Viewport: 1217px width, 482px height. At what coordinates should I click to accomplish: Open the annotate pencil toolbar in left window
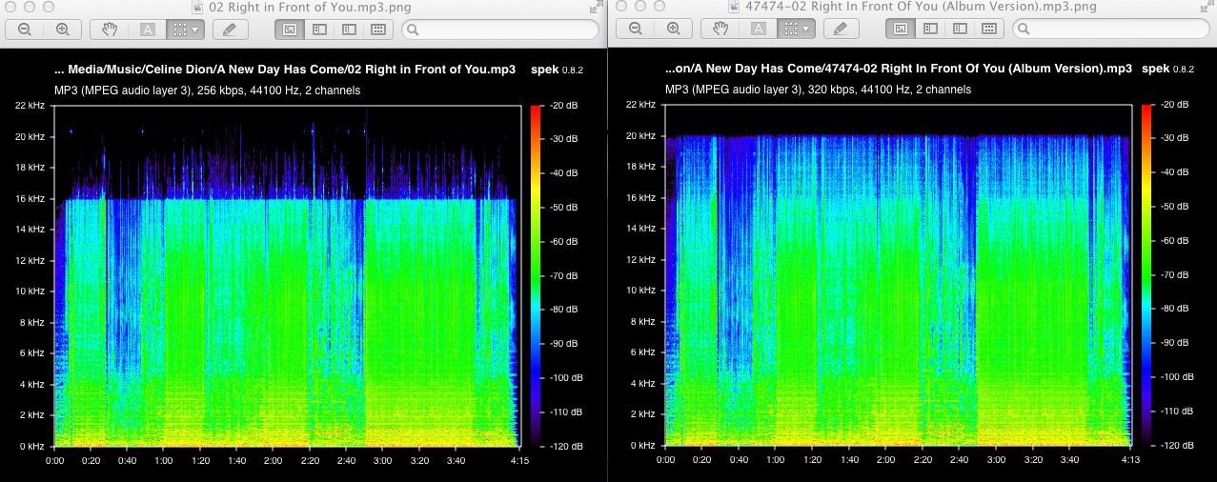230,29
